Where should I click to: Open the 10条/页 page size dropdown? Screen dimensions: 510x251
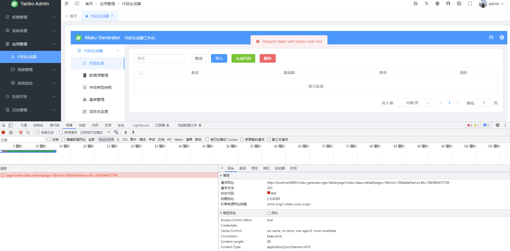(x=415, y=103)
